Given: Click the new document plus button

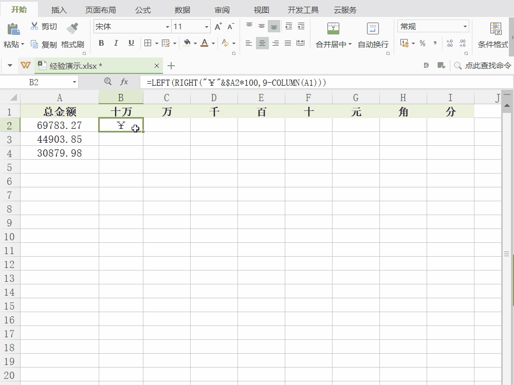Looking at the screenshot, I should (x=172, y=66).
